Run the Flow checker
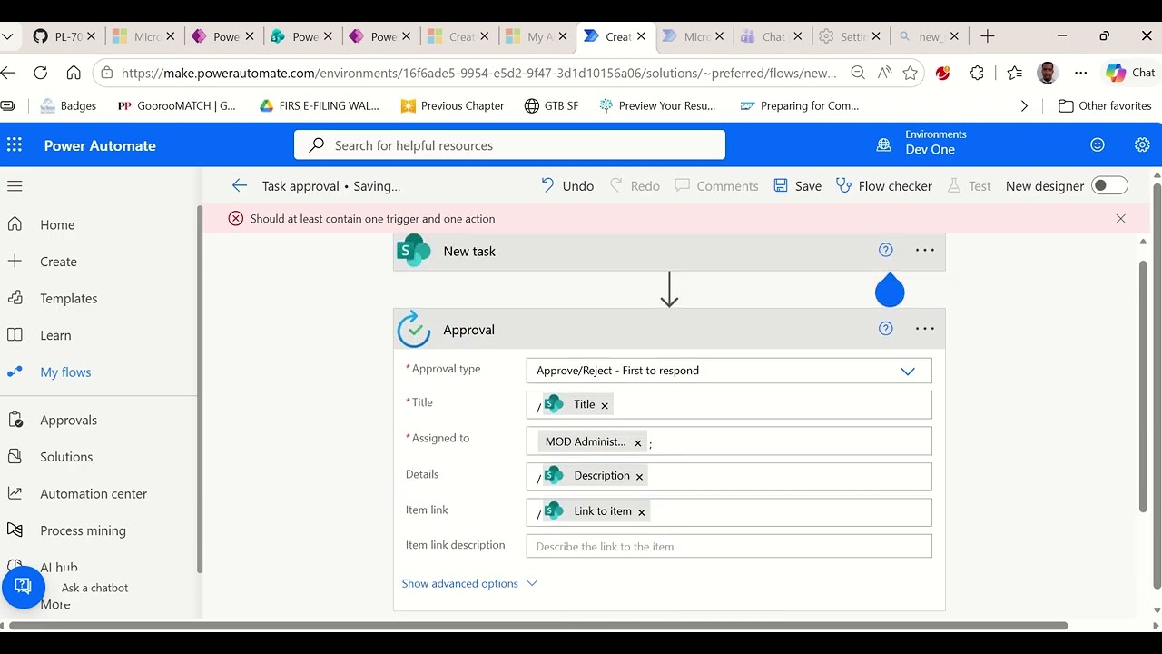 [884, 185]
